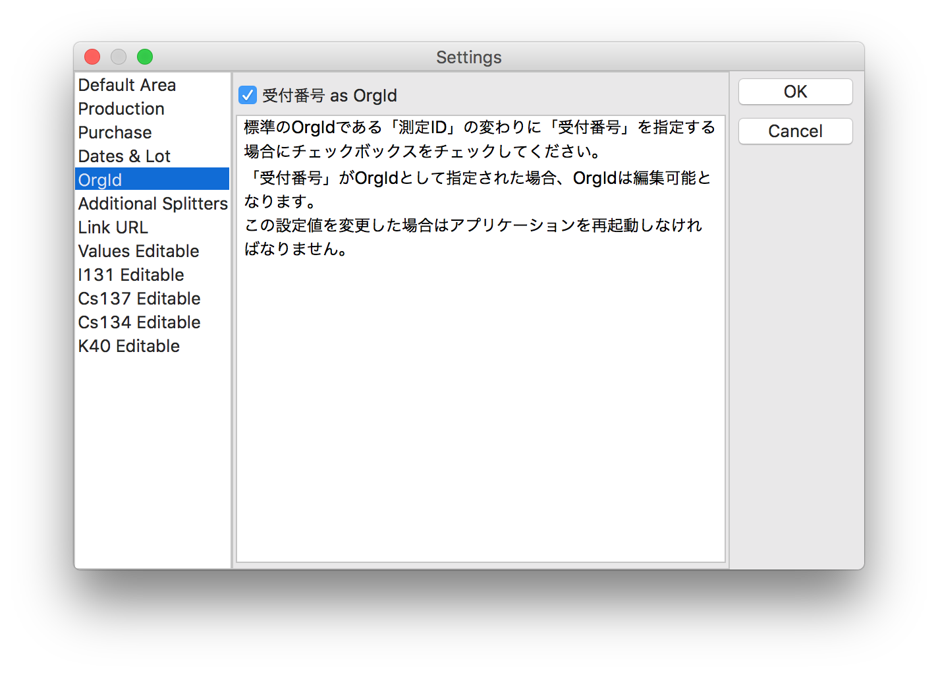
Task: Select the highlighted OrgId category
Action: point(152,179)
